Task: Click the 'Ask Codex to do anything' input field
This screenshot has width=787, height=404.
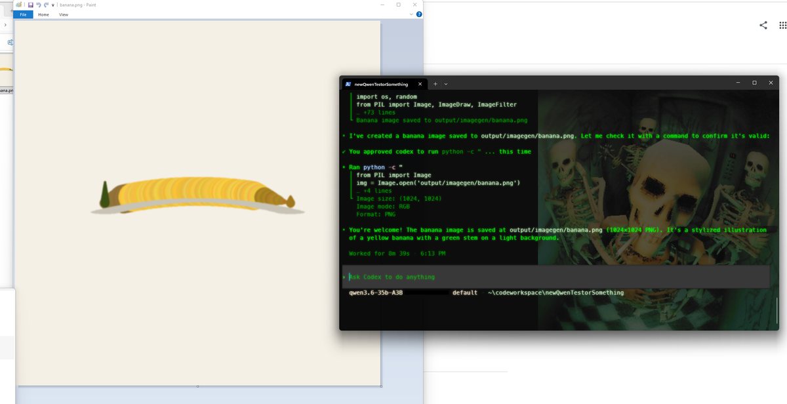Action: click(x=555, y=277)
